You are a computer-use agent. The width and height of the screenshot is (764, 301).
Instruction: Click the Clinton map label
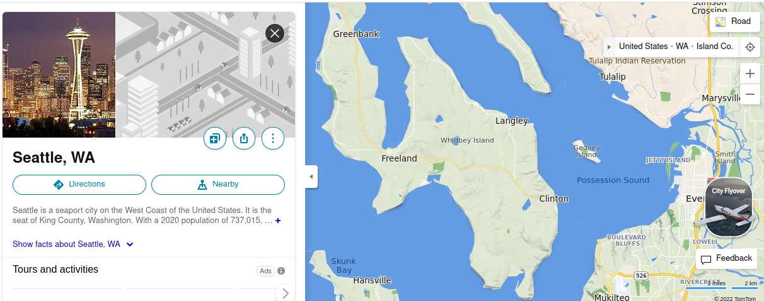coord(554,199)
